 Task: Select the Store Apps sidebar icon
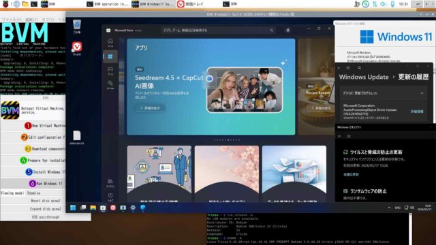click(x=110, y=56)
